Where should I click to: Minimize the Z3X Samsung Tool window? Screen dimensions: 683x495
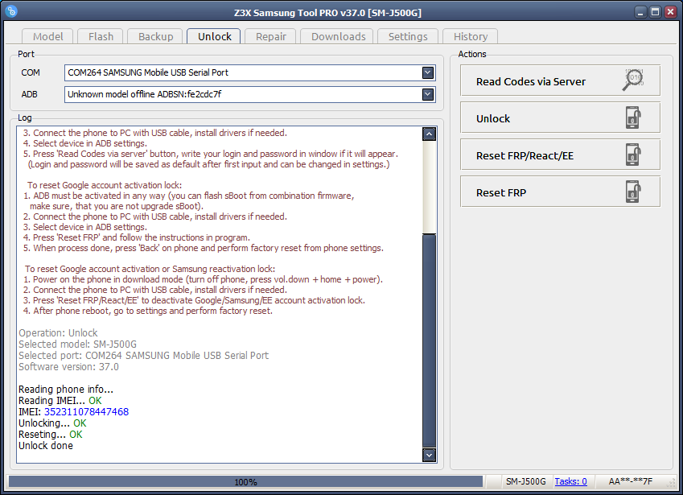coord(640,12)
